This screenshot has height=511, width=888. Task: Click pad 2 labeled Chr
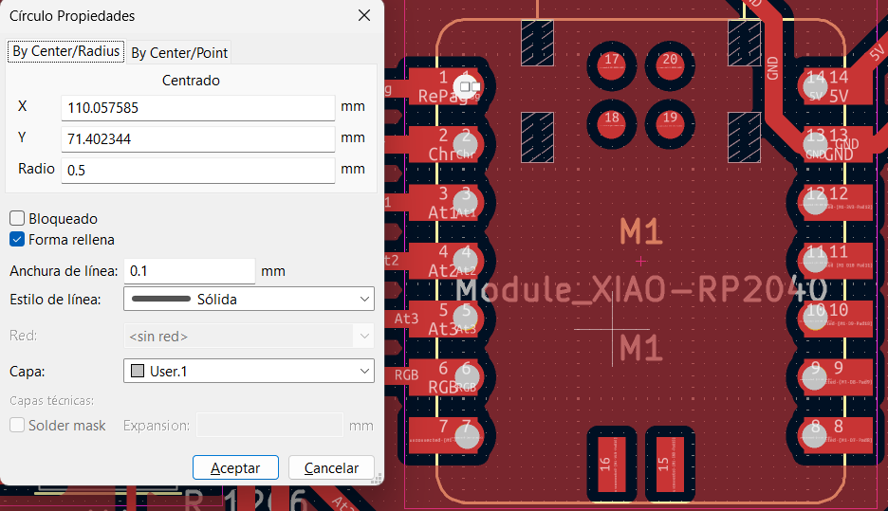coord(446,144)
